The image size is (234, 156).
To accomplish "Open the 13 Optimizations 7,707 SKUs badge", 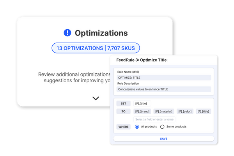I will pos(96,48).
